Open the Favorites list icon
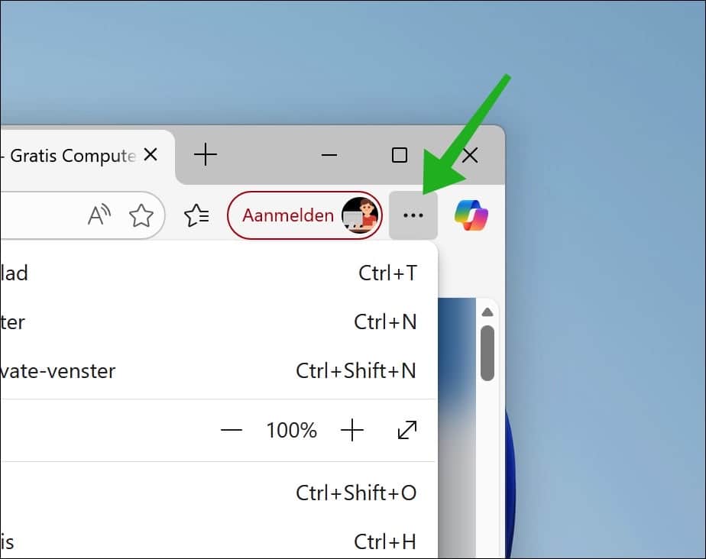 (x=197, y=215)
